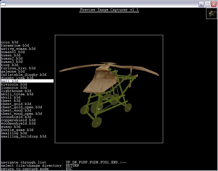Click the helicopter preview thumbnail top right
Viewport: 218px width, 171px height.
[212, 13]
